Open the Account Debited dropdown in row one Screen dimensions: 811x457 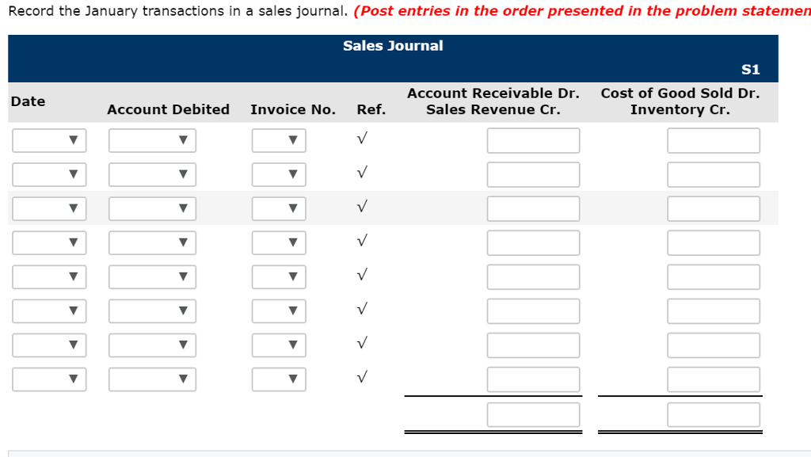pos(152,140)
